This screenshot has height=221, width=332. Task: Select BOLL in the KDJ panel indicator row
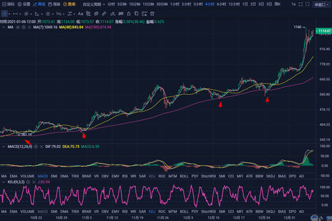coord(184,211)
